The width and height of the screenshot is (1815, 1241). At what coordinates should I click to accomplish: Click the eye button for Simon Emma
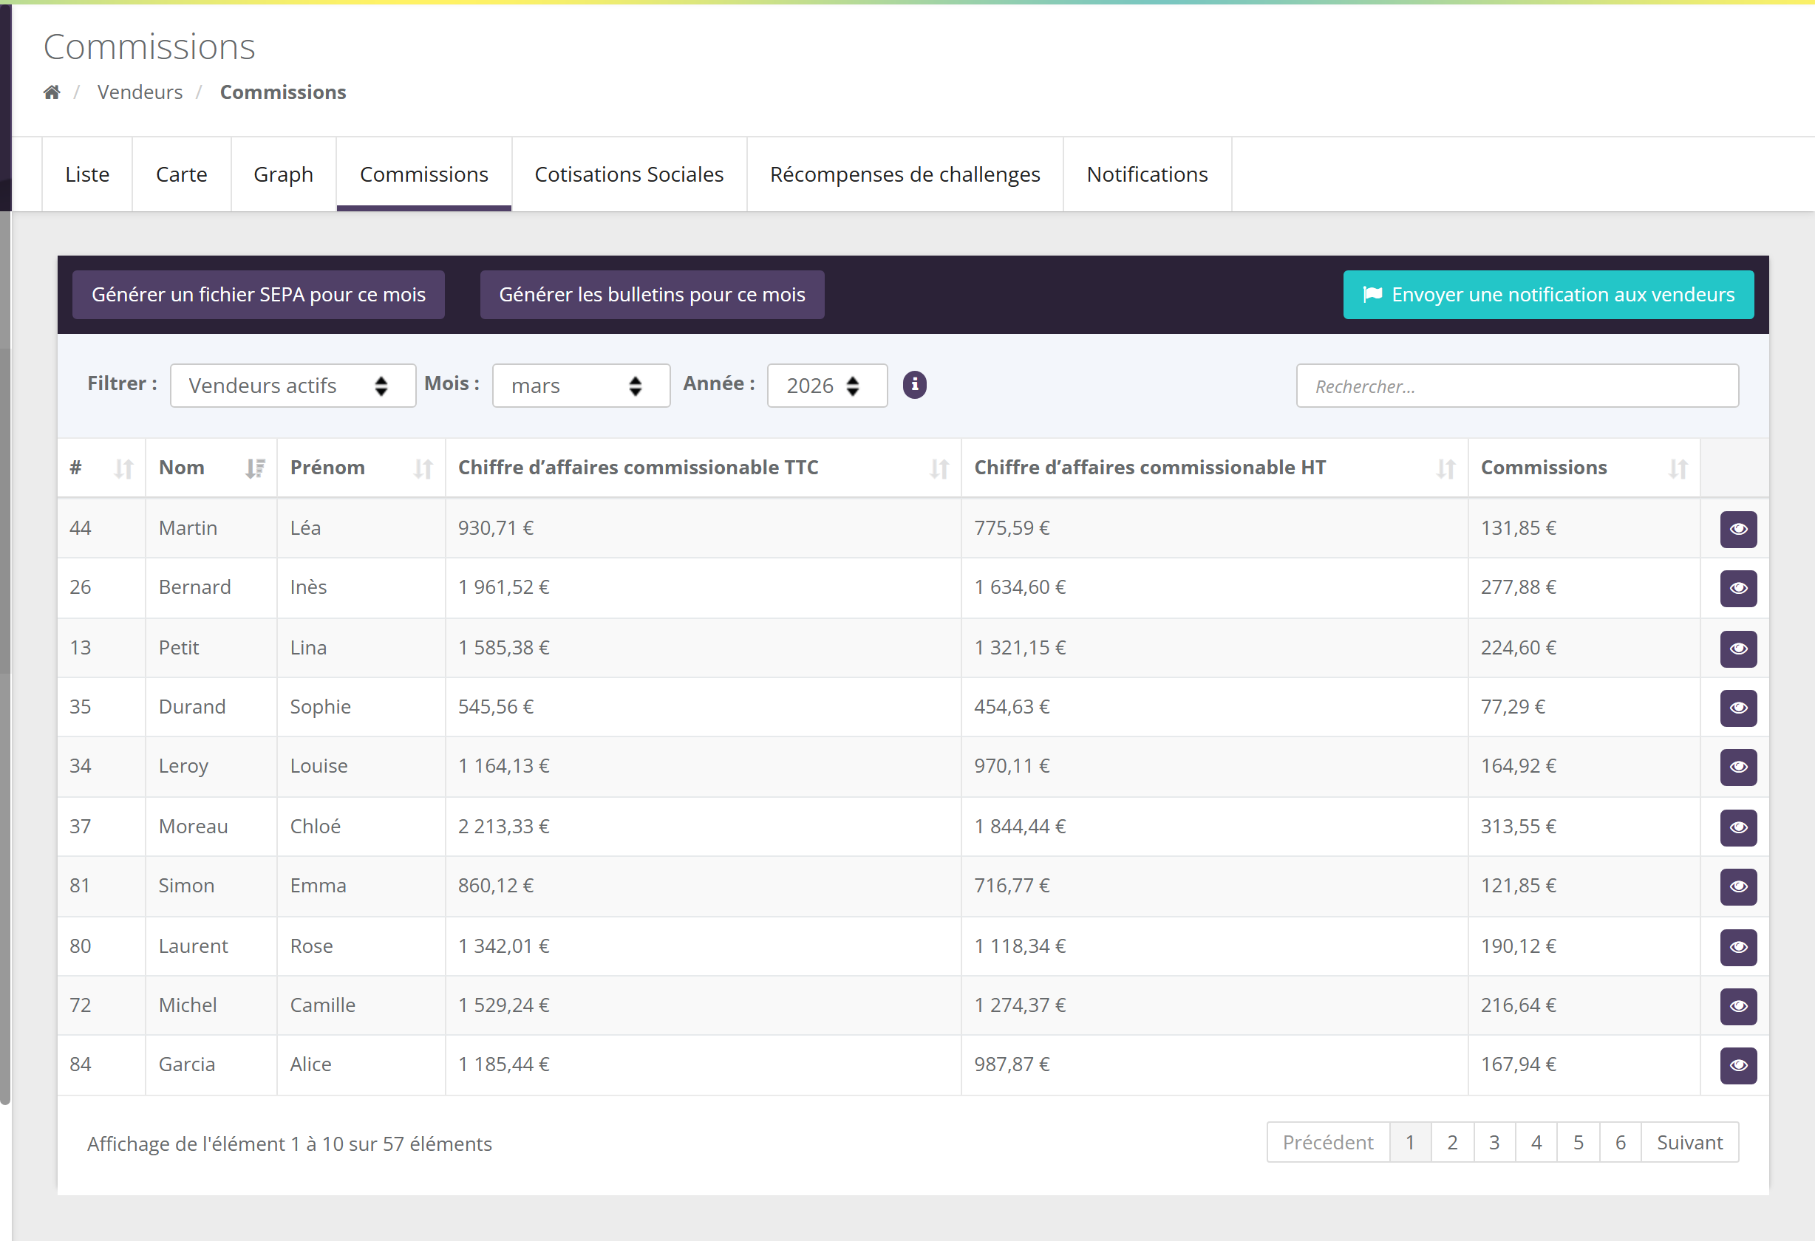pos(1738,886)
